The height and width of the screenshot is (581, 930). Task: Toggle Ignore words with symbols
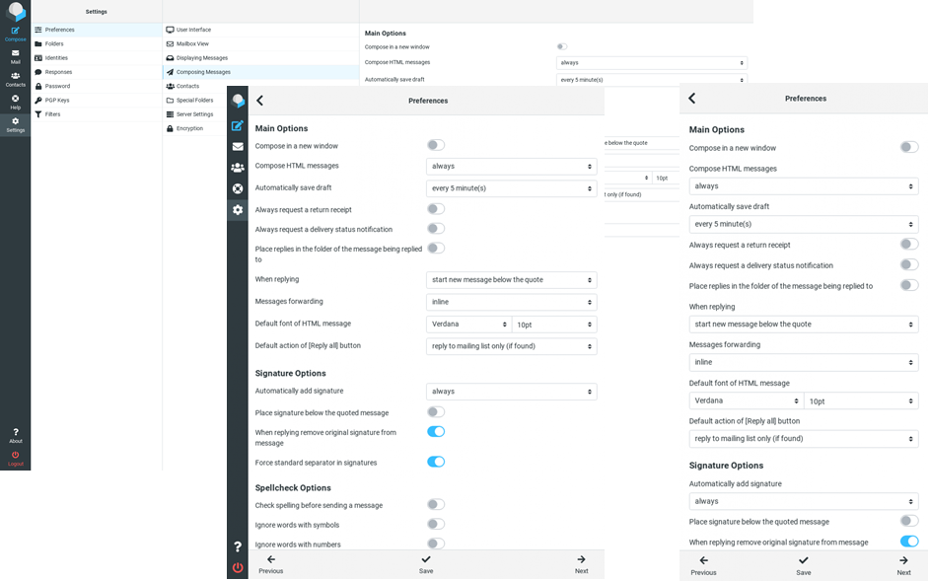435,525
